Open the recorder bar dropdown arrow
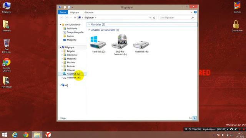The height and width of the screenshot is (138, 246). pyautogui.click(x=228, y=130)
